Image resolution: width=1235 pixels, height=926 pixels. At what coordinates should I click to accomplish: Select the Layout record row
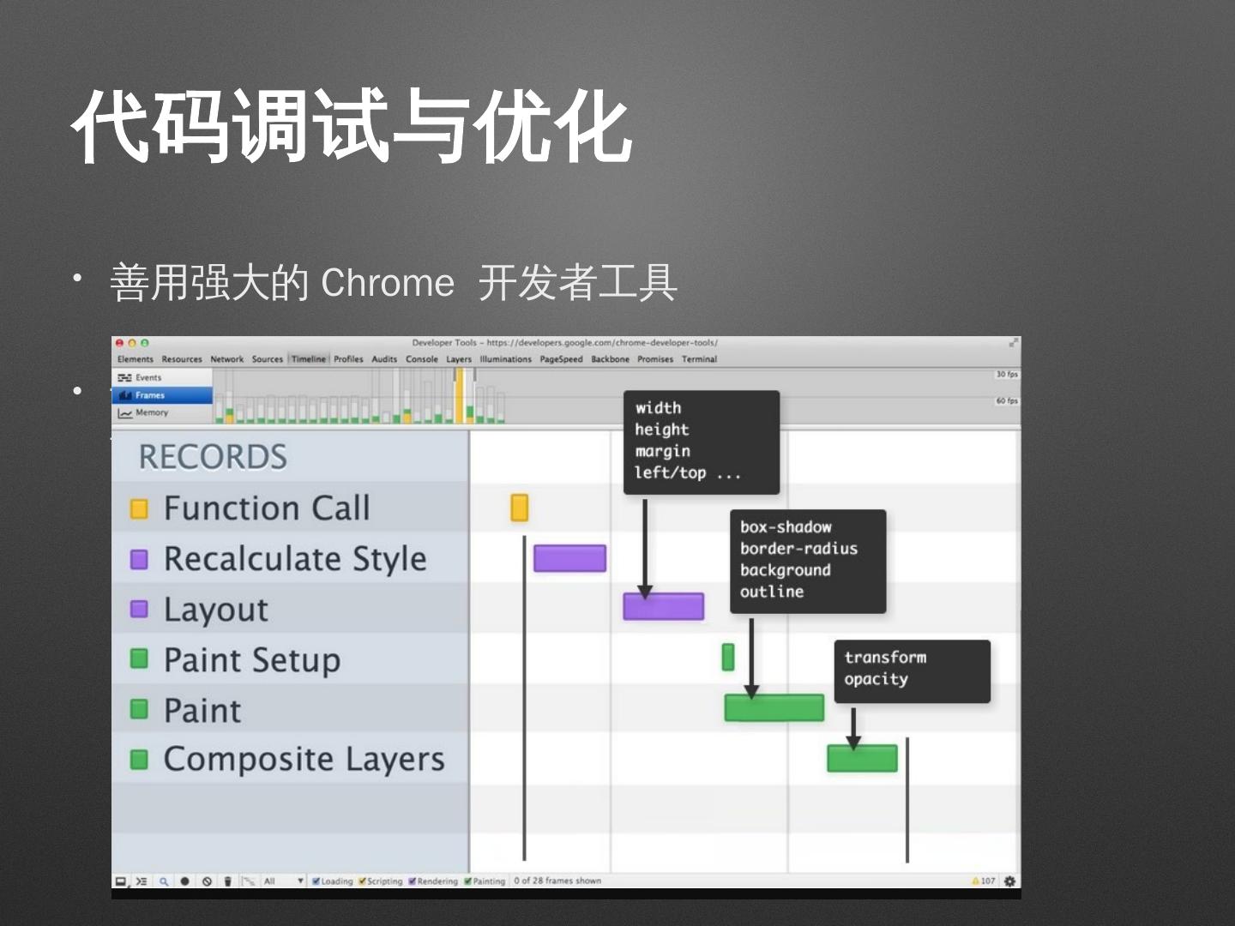tap(290, 610)
